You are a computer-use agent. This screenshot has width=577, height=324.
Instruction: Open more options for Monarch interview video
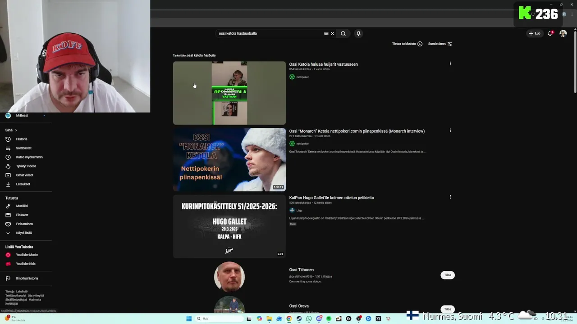click(x=450, y=130)
